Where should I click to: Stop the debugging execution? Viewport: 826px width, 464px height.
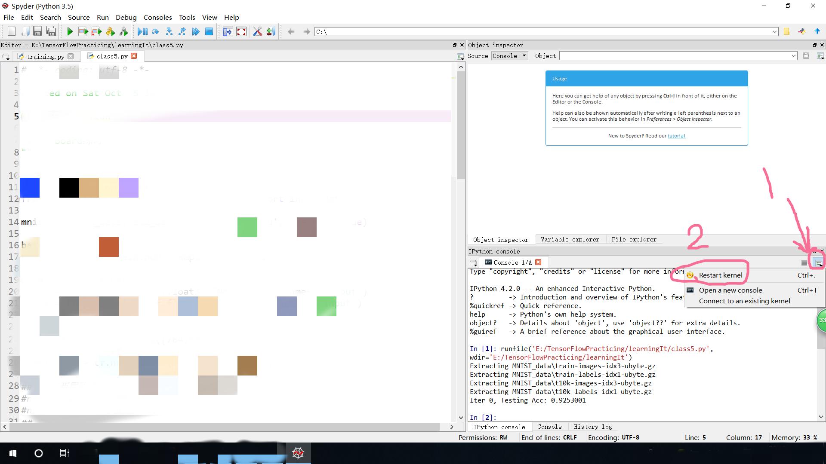click(210, 31)
